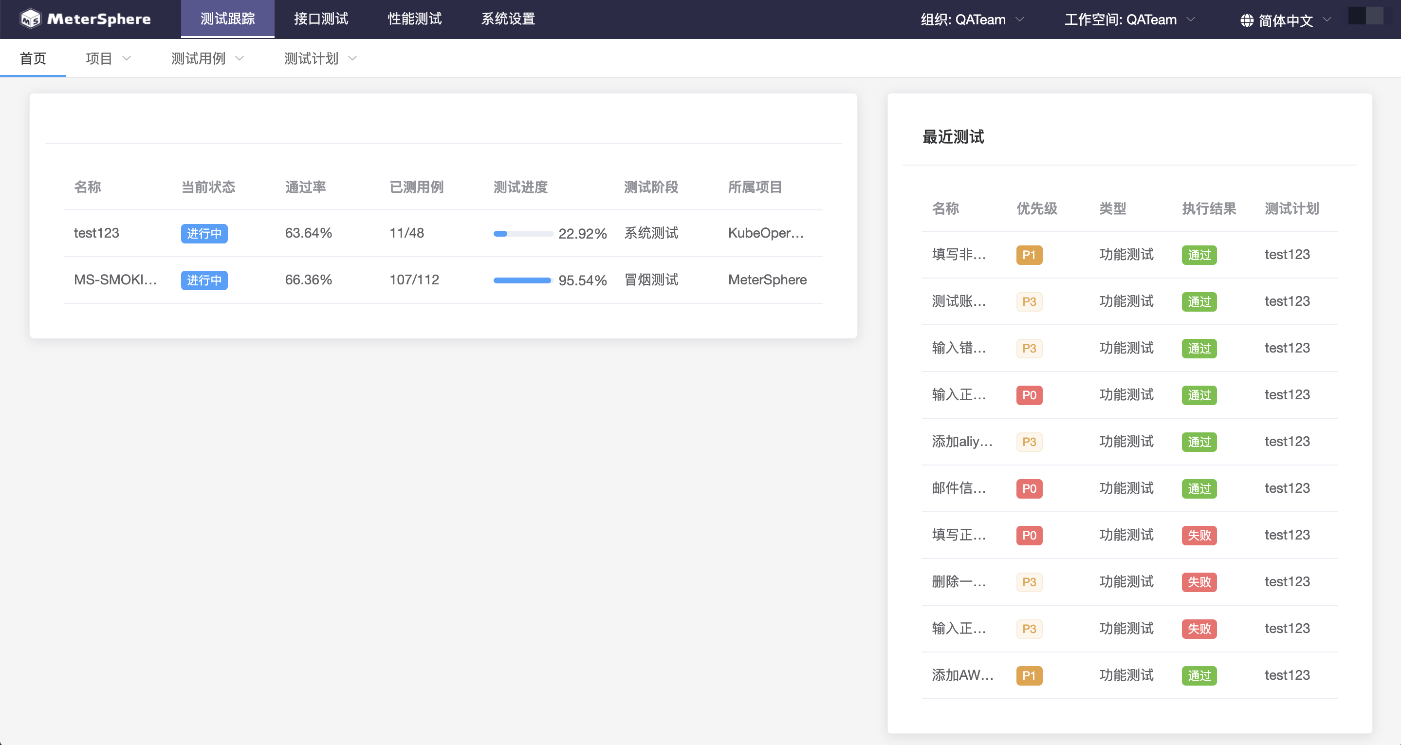Viewport: 1401px width, 745px height.
Task: Click the 执行结果 column header
Action: [1209, 208]
